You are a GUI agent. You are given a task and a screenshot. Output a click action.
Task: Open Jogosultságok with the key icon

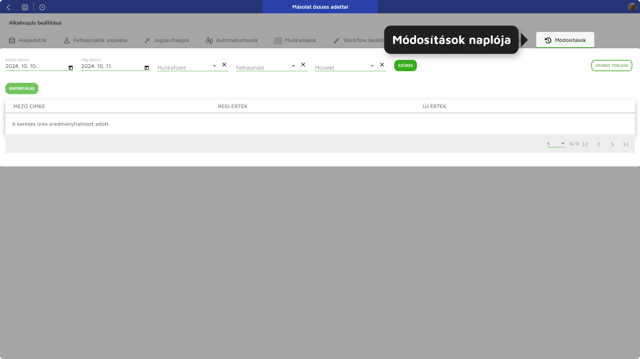pyautogui.click(x=147, y=40)
